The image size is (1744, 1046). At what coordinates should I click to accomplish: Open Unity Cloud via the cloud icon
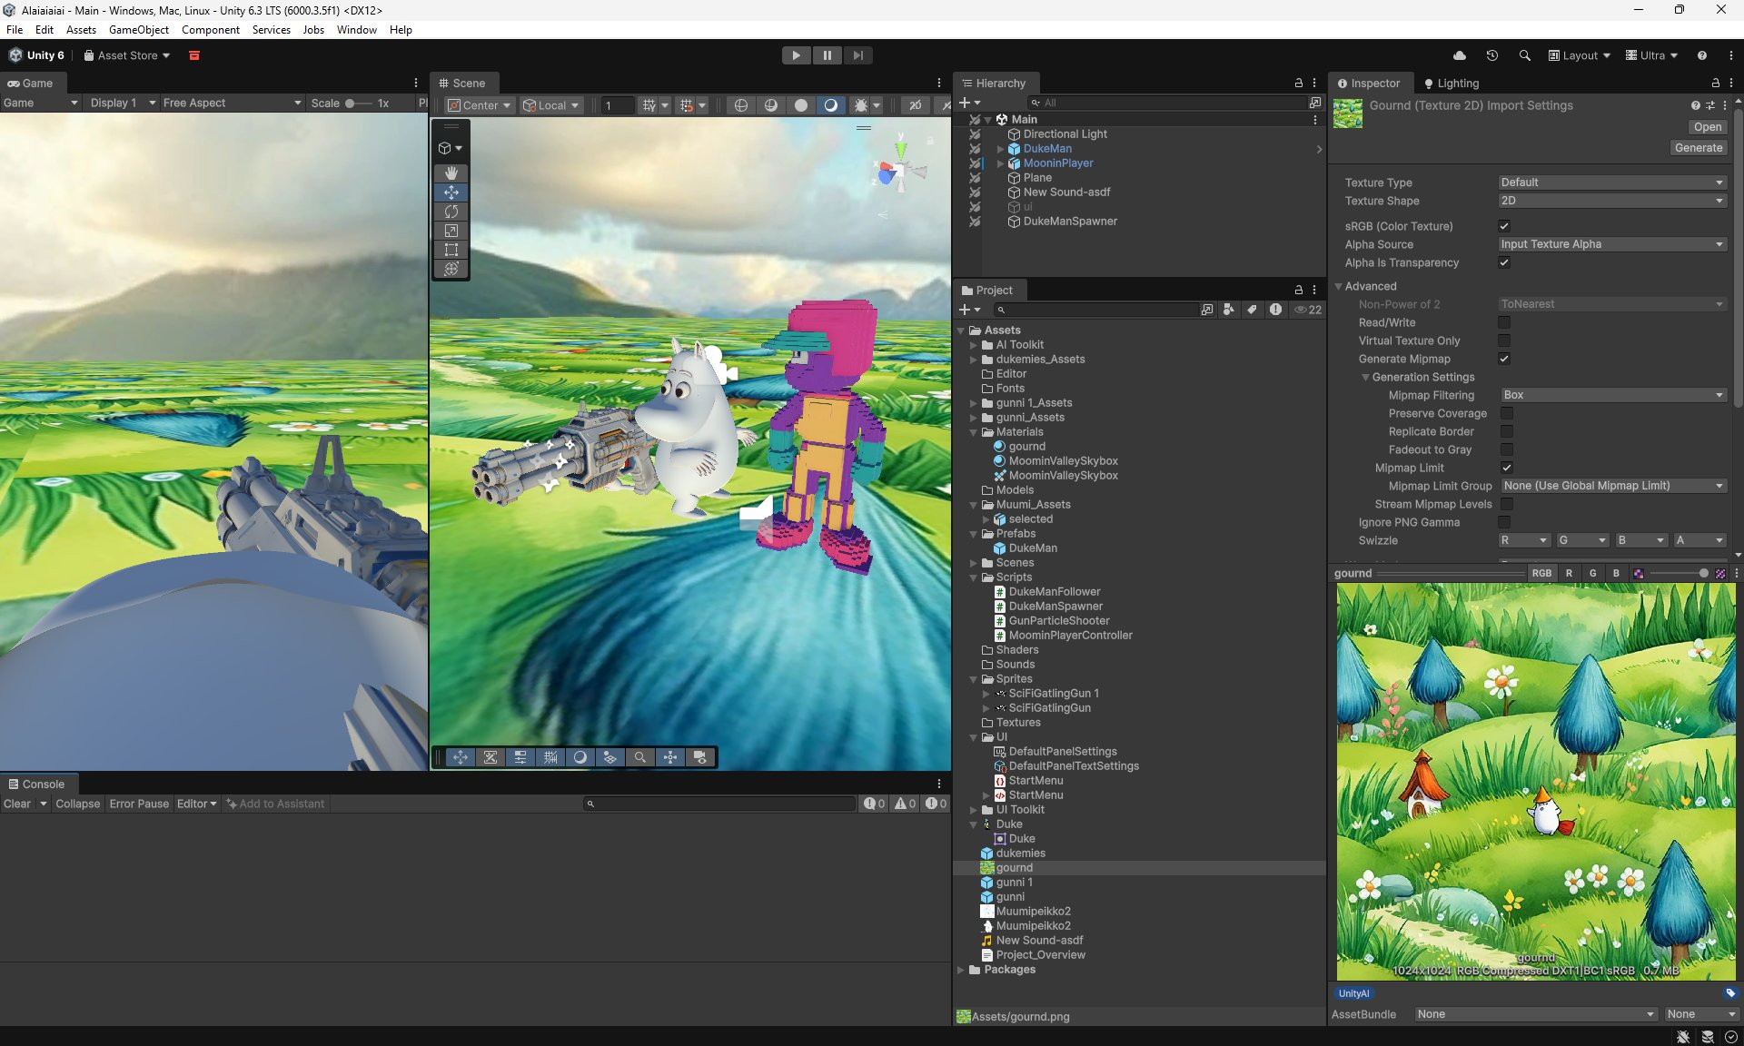point(1460,55)
